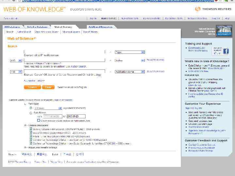Open the Publication Name field dropdown
Image resolution: width=235 pixels, height=176 pixels.
(x=130, y=72)
